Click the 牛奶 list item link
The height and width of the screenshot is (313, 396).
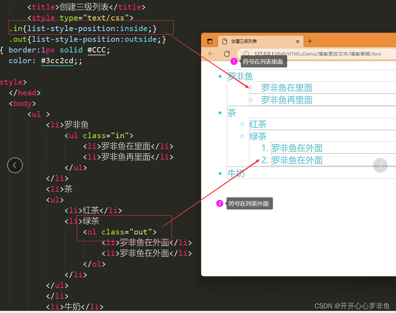pyautogui.click(x=236, y=173)
